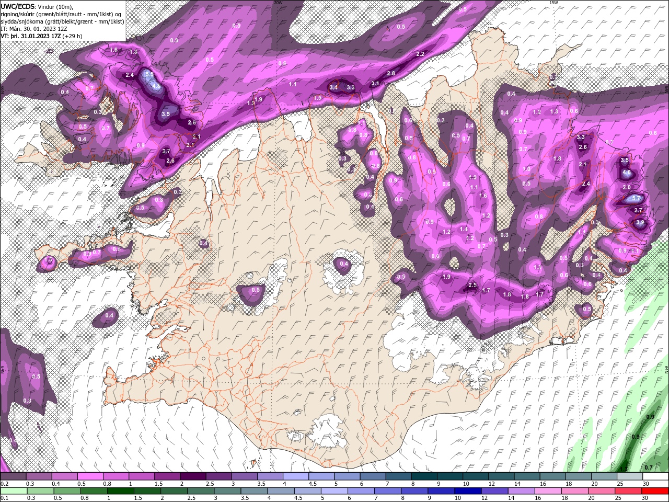Viewport: 669px width, 502px height.
Task: Click the '15W' longitude label
Action: point(553,3)
